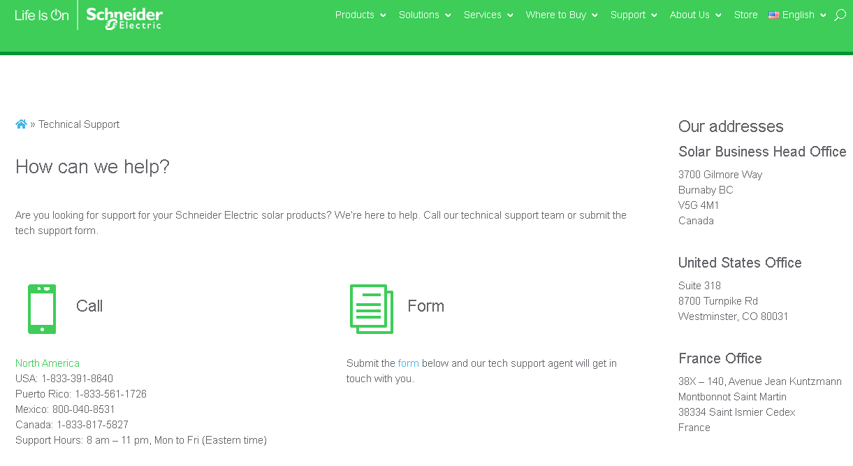Click the North America link

48,363
